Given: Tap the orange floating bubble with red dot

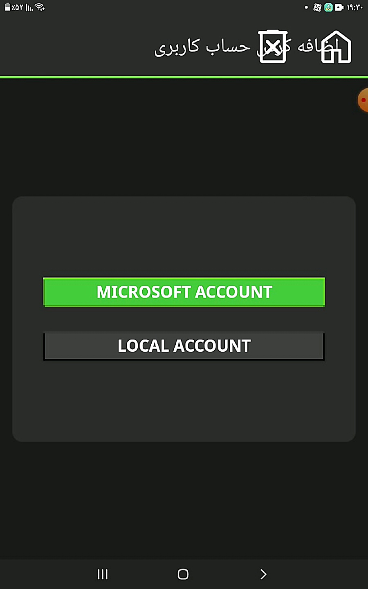Looking at the screenshot, I should 363,100.
